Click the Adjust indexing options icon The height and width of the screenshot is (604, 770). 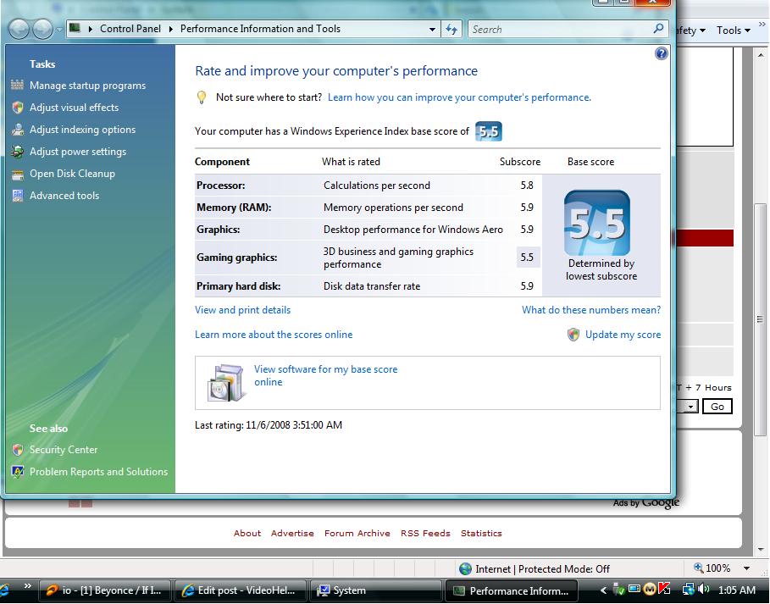click(18, 130)
